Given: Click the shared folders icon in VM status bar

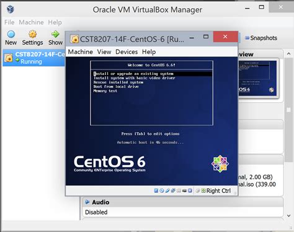Looking at the screenshot, I should click(179, 190).
